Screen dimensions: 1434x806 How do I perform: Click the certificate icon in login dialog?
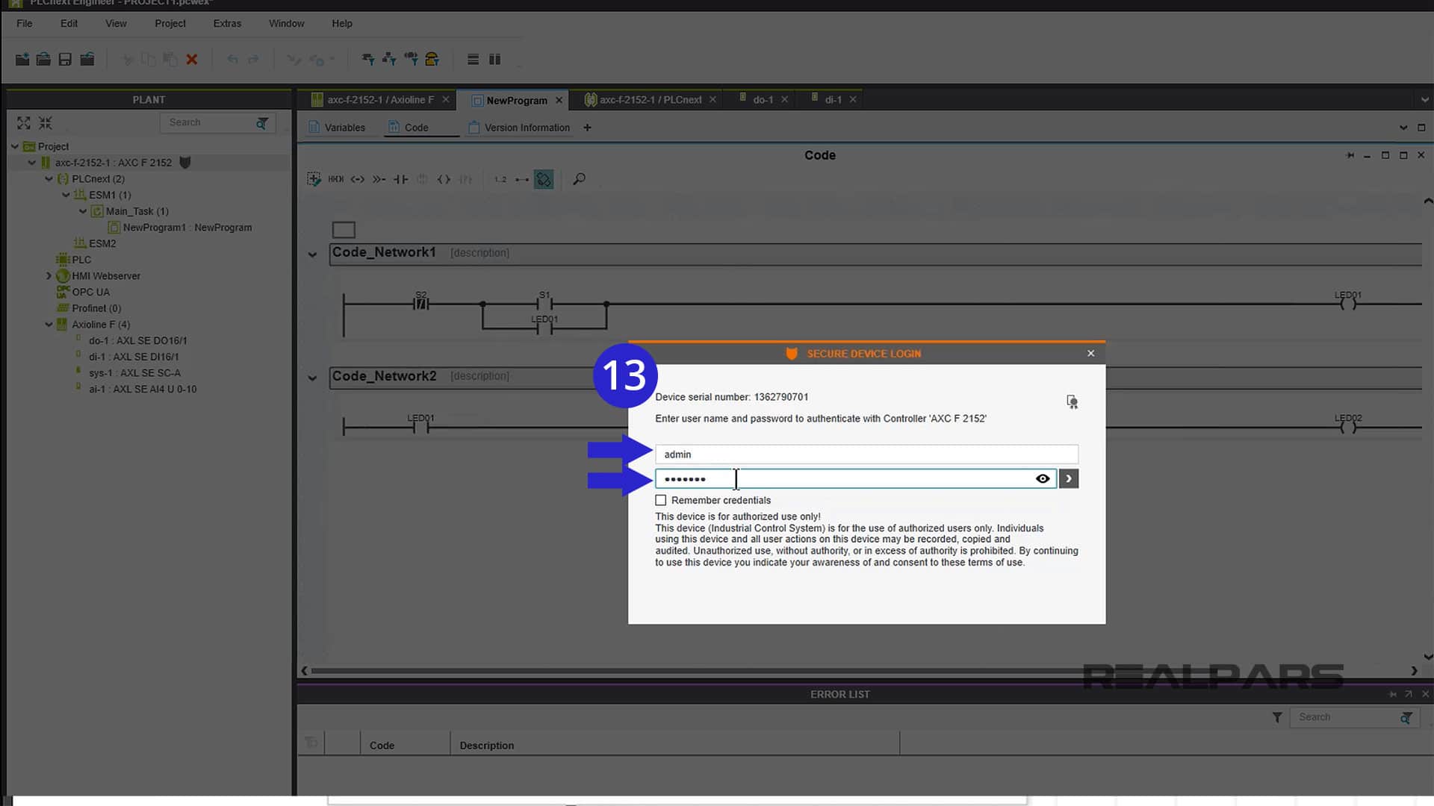coord(1072,402)
